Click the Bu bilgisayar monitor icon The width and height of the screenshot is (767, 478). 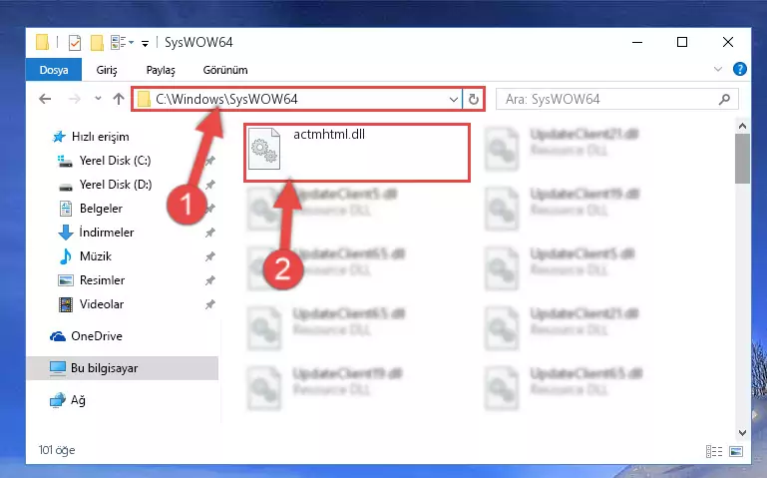(57, 368)
